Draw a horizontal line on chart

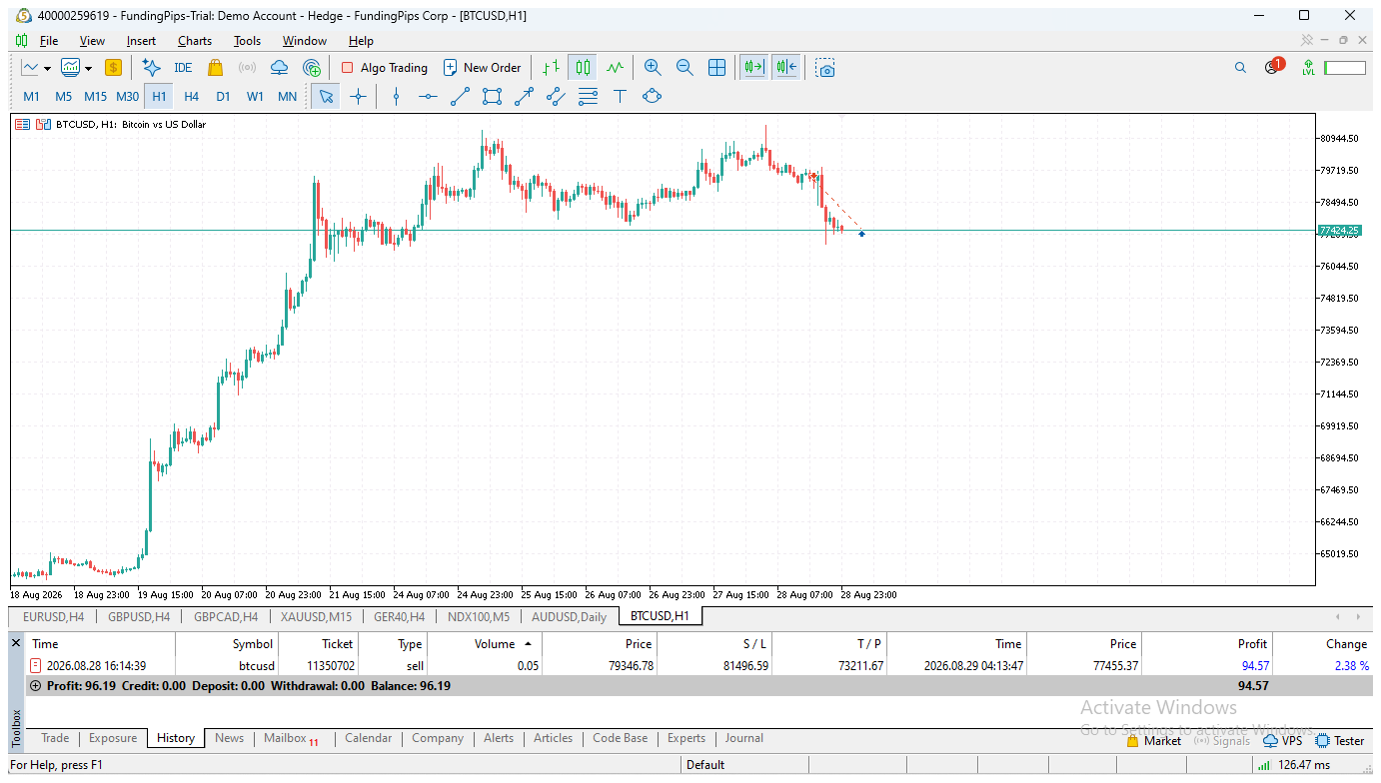(x=428, y=96)
